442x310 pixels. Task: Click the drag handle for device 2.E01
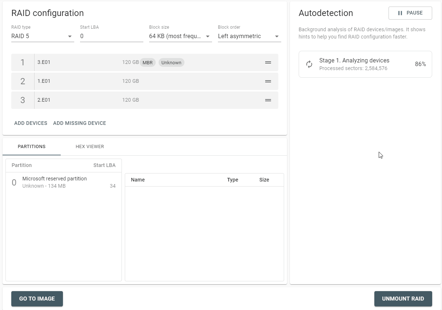click(268, 100)
